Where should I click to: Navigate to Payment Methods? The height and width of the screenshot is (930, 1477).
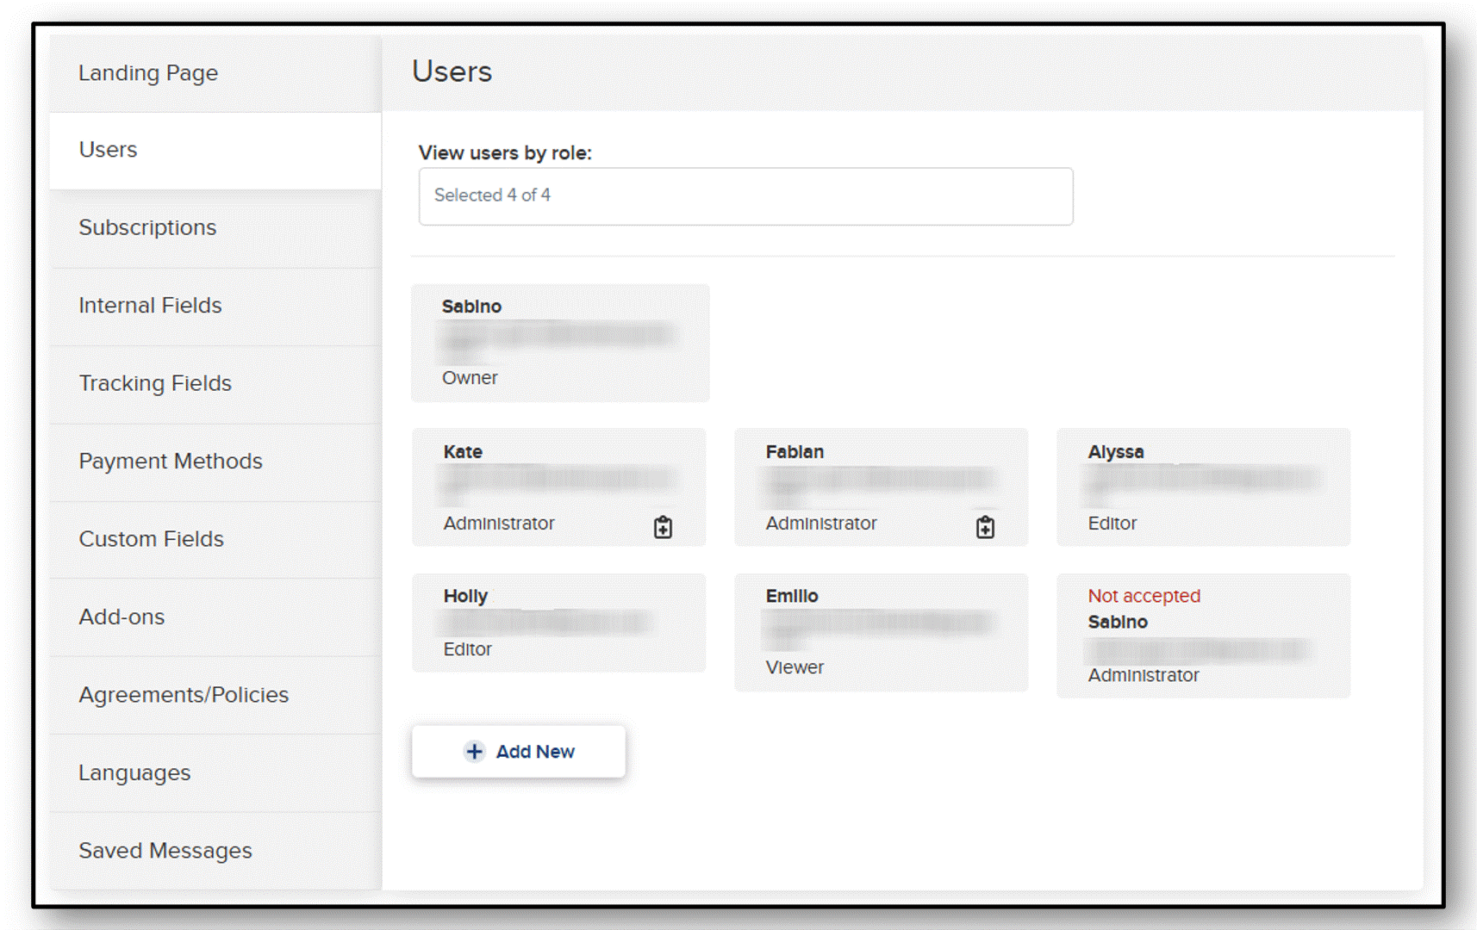coord(215,462)
